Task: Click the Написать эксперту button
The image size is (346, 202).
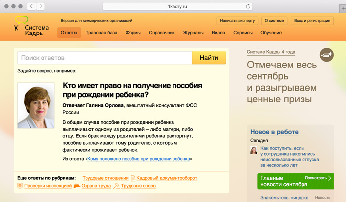Action: coord(237,21)
